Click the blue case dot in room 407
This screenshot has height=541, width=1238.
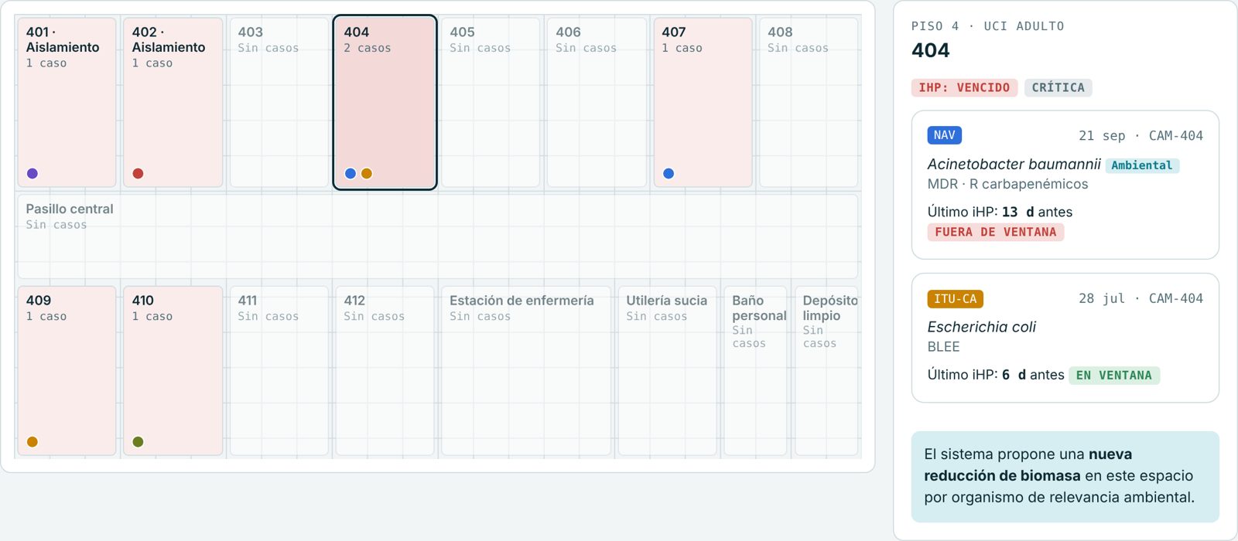[669, 173]
